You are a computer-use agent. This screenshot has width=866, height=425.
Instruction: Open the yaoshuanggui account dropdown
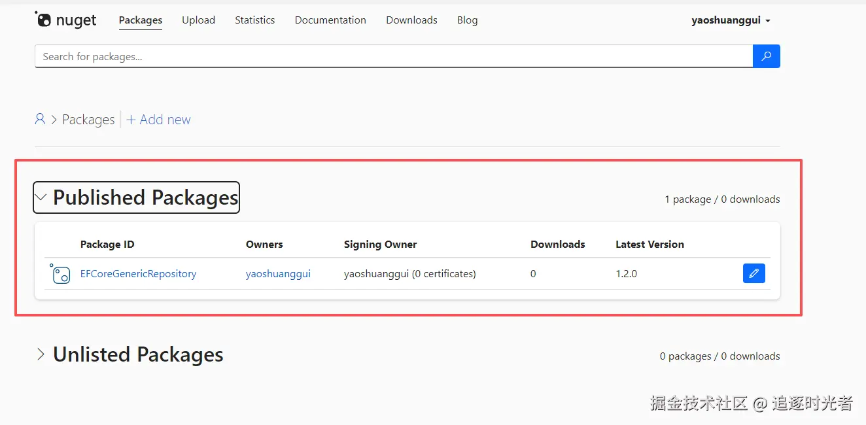coord(731,20)
